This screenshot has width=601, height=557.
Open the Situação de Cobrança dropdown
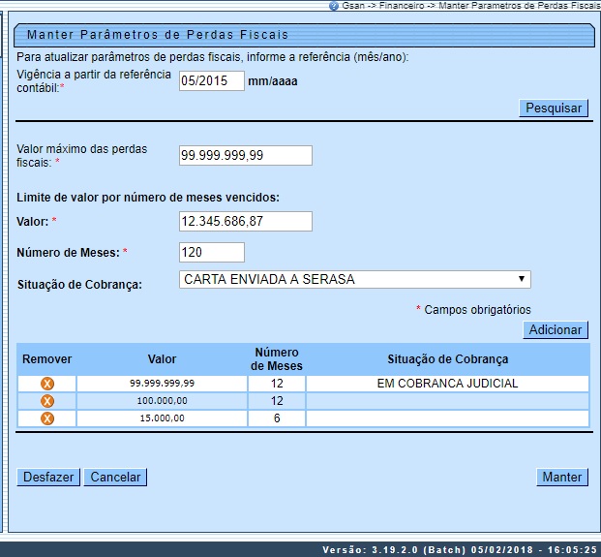(x=355, y=280)
